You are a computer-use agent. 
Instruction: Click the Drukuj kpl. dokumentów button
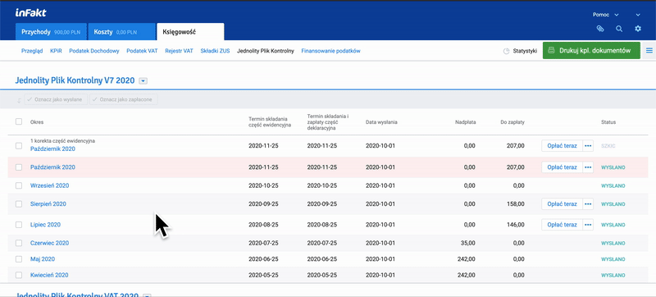click(591, 51)
